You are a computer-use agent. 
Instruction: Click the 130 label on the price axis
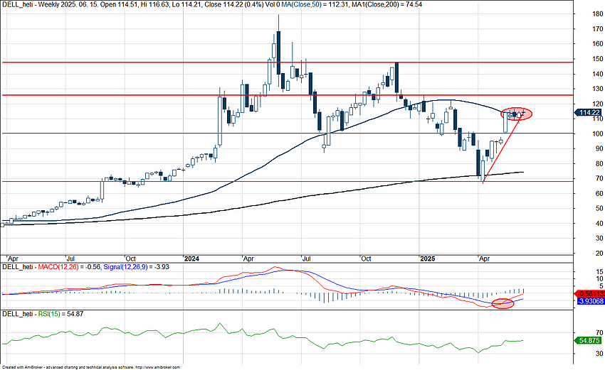pyautogui.click(x=598, y=89)
